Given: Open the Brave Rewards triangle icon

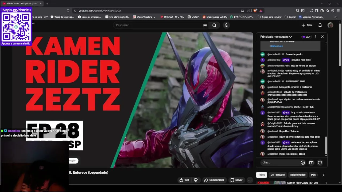Looking at the screenshot, I should 261,11.
